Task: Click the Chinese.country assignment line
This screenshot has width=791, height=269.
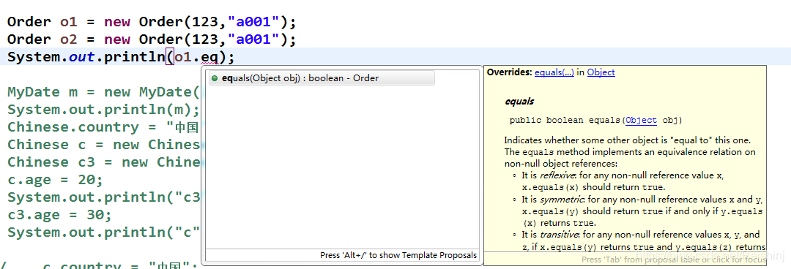Action: click(103, 127)
